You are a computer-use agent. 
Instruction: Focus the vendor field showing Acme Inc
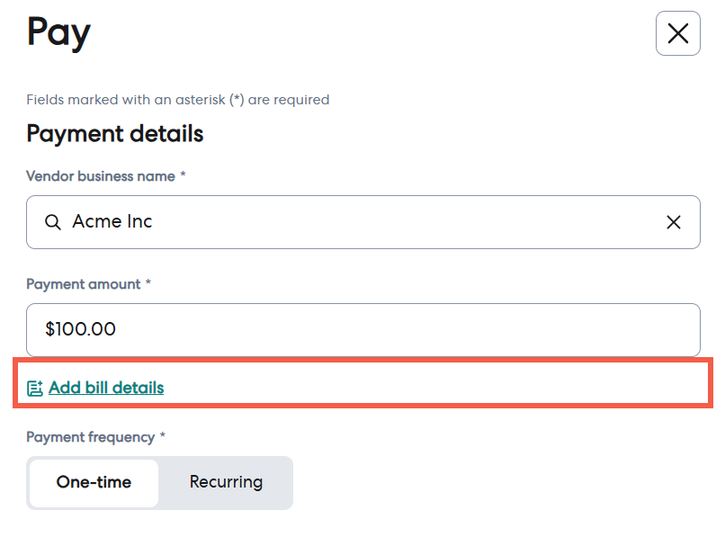[x=363, y=222]
